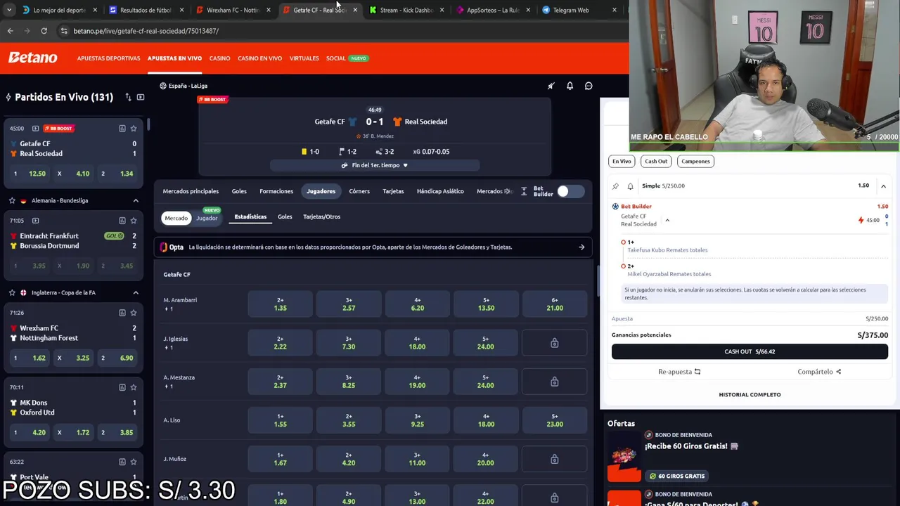Favorite the Inglaterra - Copa de la FA league

[12, 292]
